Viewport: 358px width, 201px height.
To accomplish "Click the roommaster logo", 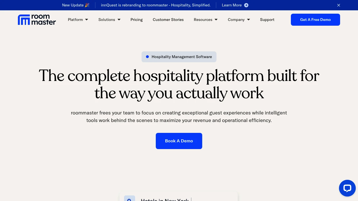I will 37,20.
